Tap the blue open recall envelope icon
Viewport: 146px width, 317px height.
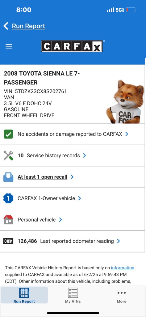point(8,177)
